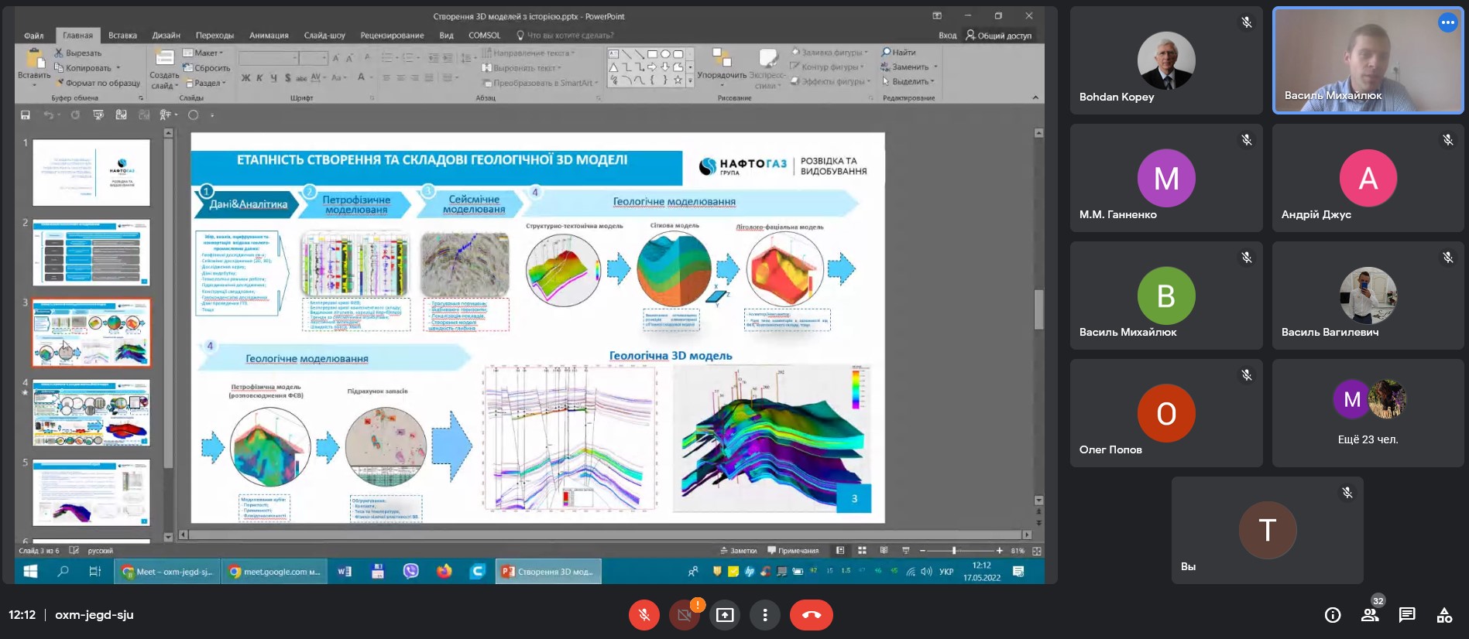Expand Копировать dropdown arrow

[x=118, y=68]
